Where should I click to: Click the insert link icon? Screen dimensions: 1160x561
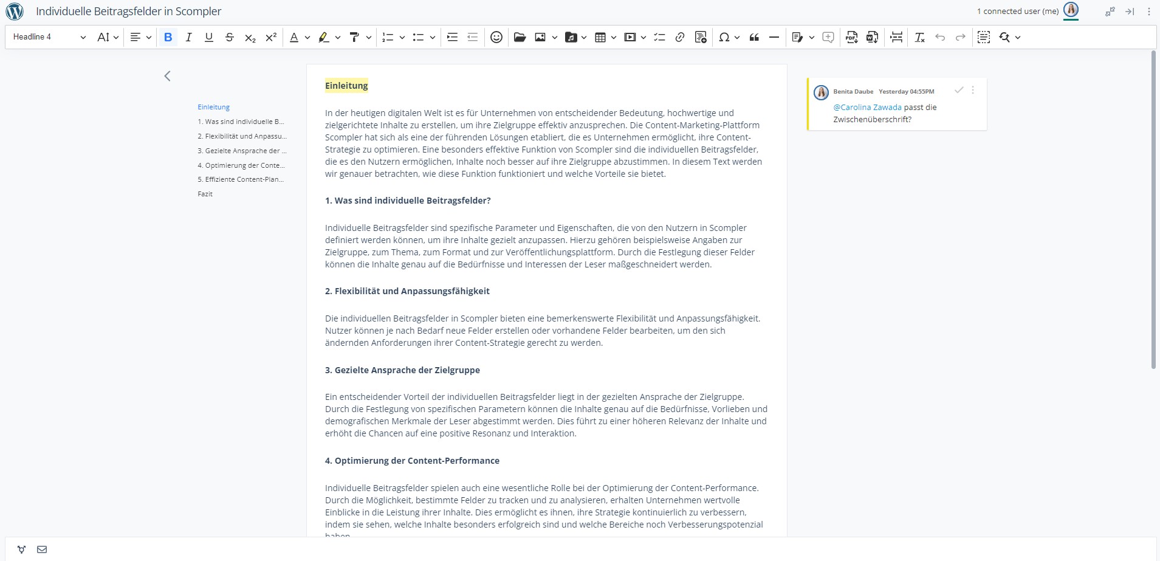pos(680,37)
